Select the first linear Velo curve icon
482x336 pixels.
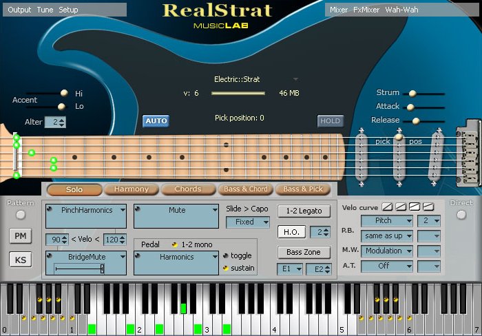[x=387, y=207]
